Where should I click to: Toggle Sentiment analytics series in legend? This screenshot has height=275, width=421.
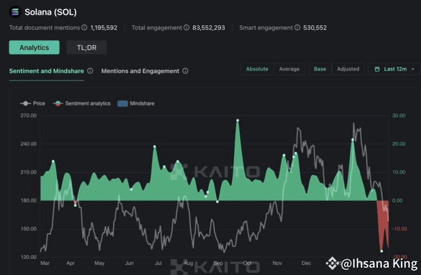pyautogui.click(x=82, y=103)
